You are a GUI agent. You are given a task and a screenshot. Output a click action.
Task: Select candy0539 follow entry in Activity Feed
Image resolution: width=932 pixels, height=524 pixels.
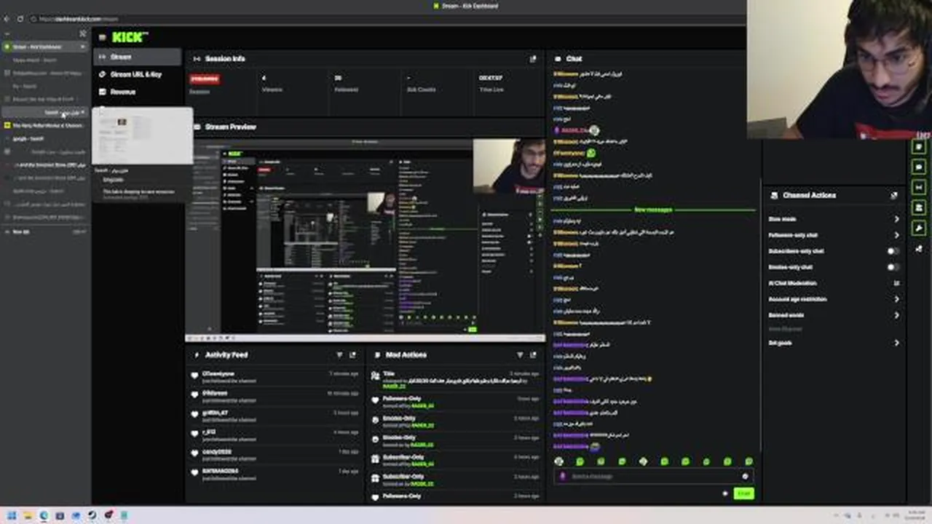274,455
